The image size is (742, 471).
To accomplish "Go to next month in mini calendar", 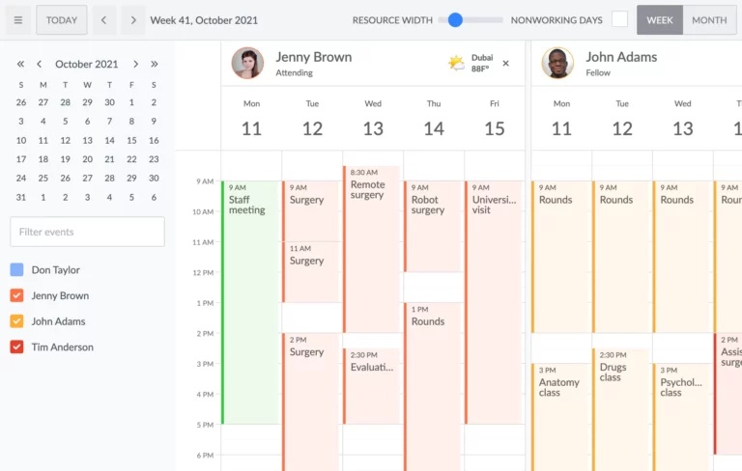I will [x=135, y=65].
